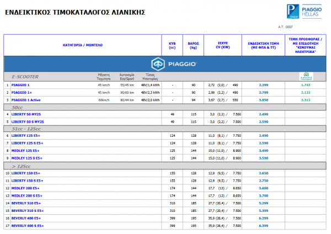The image size is (331, 234).
Task: Select MEDLEY 125 S E5+ model name
Action: click(27, 158)
